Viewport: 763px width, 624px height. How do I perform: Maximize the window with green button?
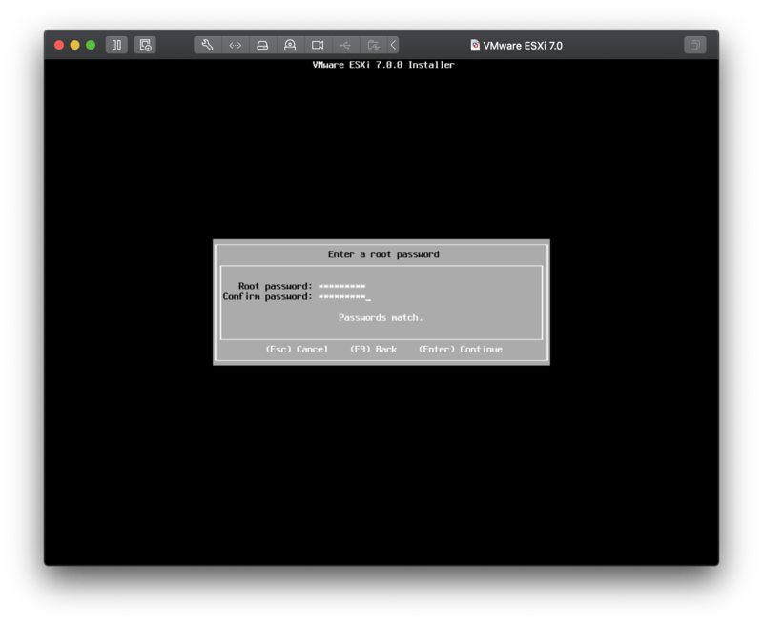pos(91,45)
